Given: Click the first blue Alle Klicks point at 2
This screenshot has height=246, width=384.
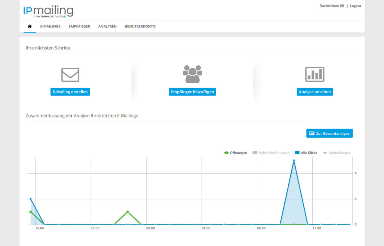Looking at the screenshot, I should (31, 199).
